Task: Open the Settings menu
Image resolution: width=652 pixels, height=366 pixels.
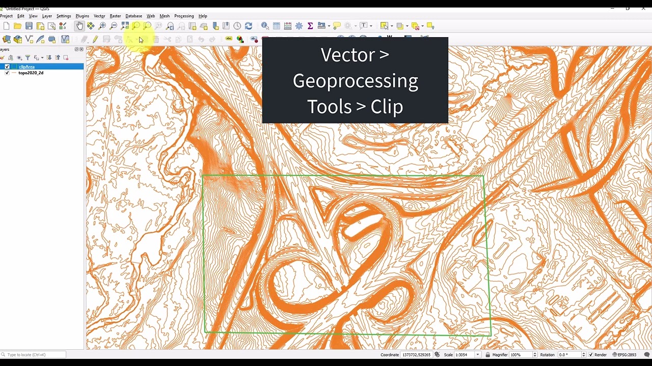Action: (64, 16)
